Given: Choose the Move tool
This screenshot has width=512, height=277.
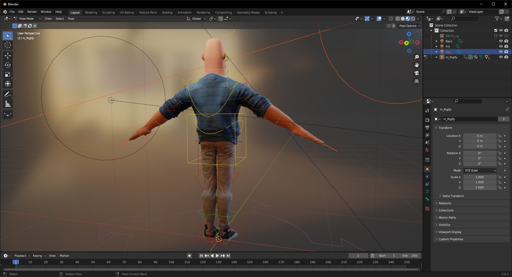Looking at the screenshot, I should point(8,55).
